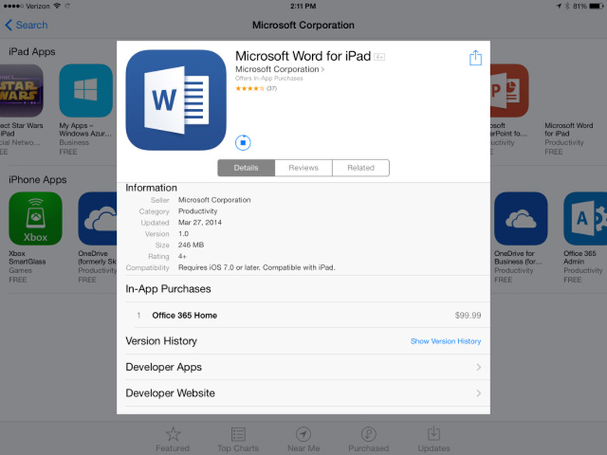Tap the Offers In-App Purchases label
This screenshot has width=607, height=455.
click(x=269, y=78)
